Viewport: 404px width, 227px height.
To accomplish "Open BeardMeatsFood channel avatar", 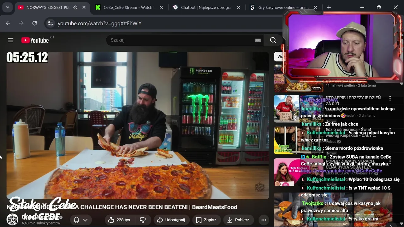I will pos(12,219).
